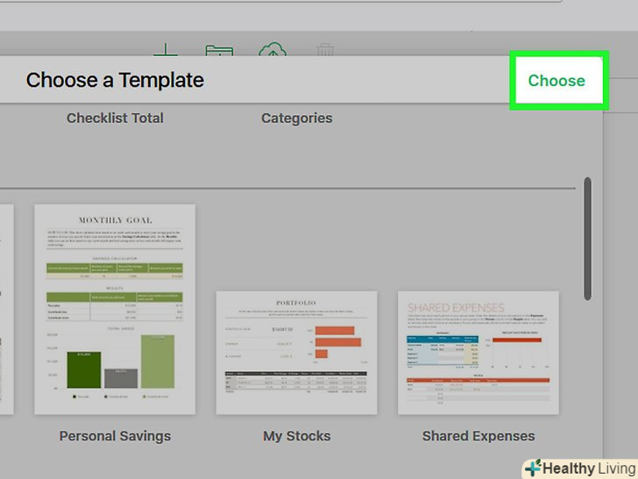Click the Checklist Total template label
Screen dimensions: 638x479
tap(115, 118)
